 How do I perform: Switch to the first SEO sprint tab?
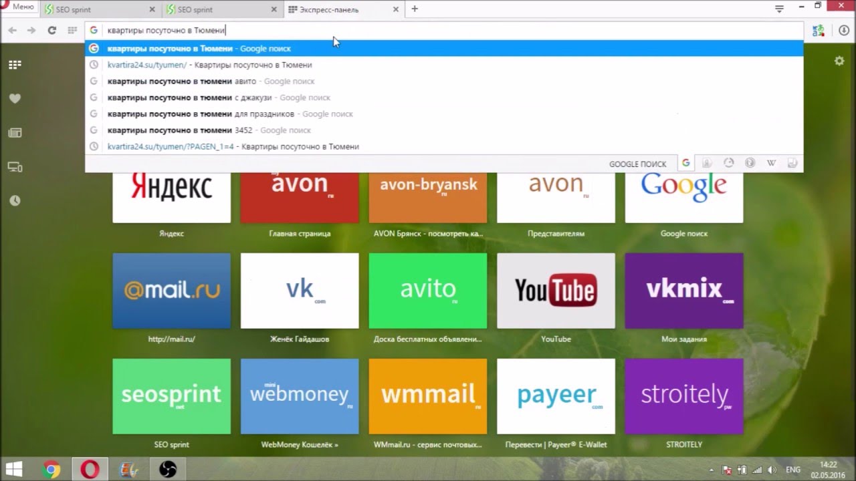[98, 9]
